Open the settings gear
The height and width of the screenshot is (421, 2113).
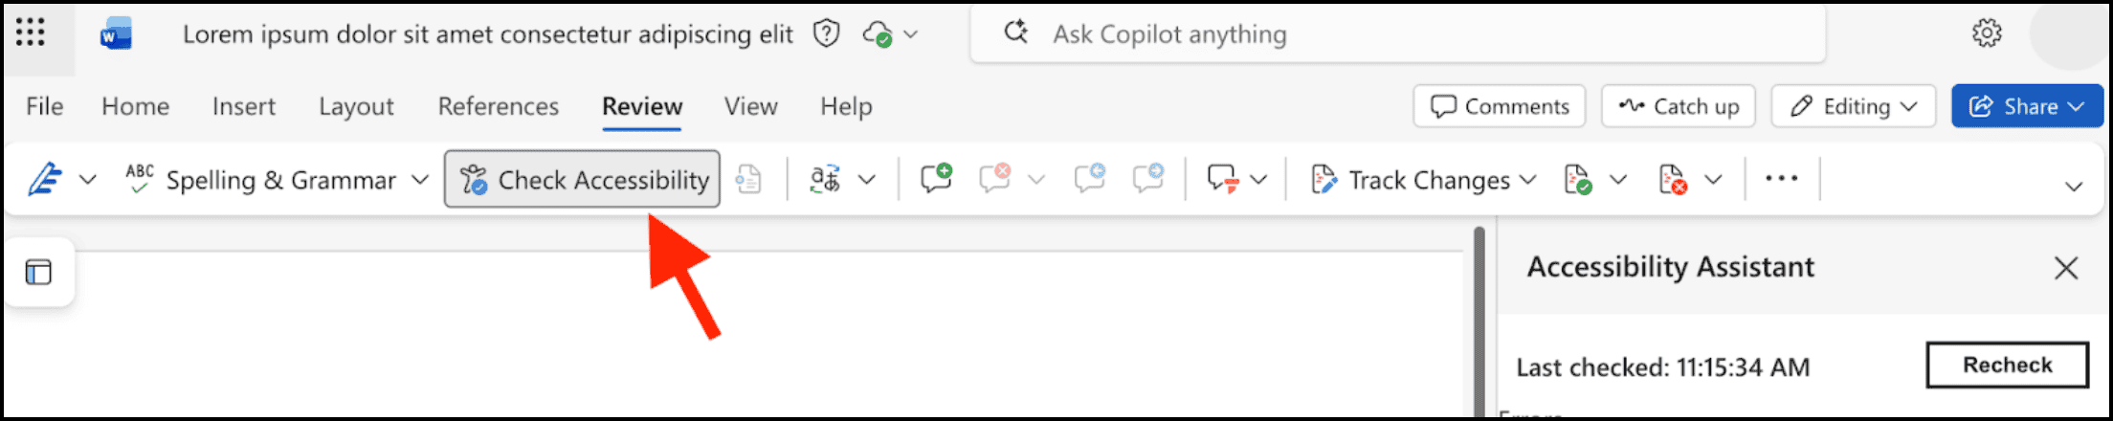pos(1987,33)
